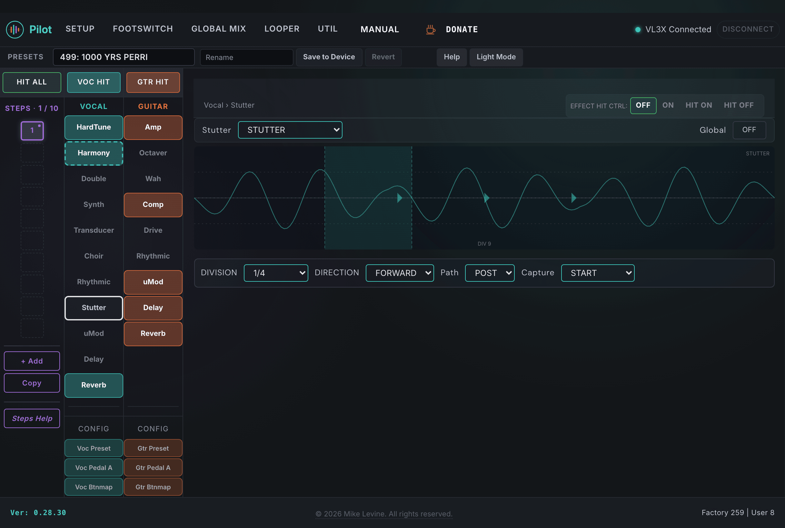Viewport: 785px width, 528px height.
Task: Open the FOOTSWITCH tab
Action: 143,29
